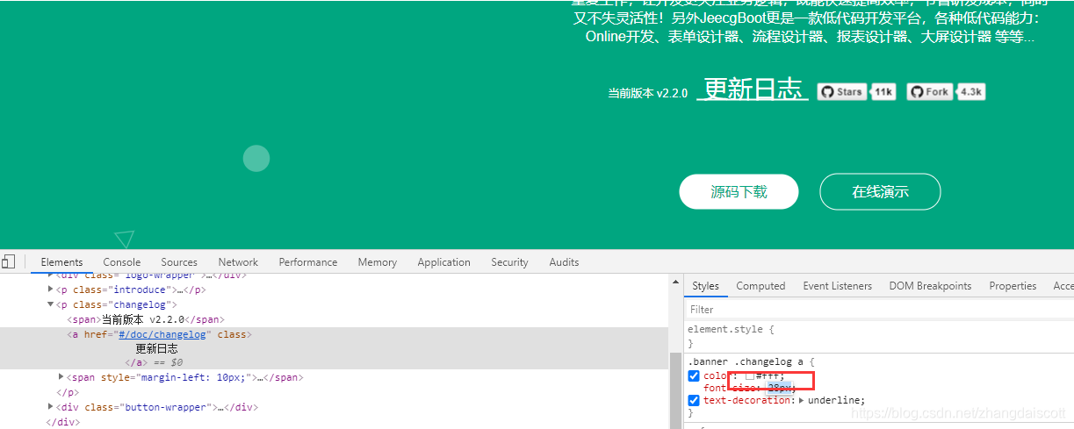Image resolution: width=1074 pixels, height=429 pixels.
Task: Collapse the p class changelog node
Action: point(51,304)
